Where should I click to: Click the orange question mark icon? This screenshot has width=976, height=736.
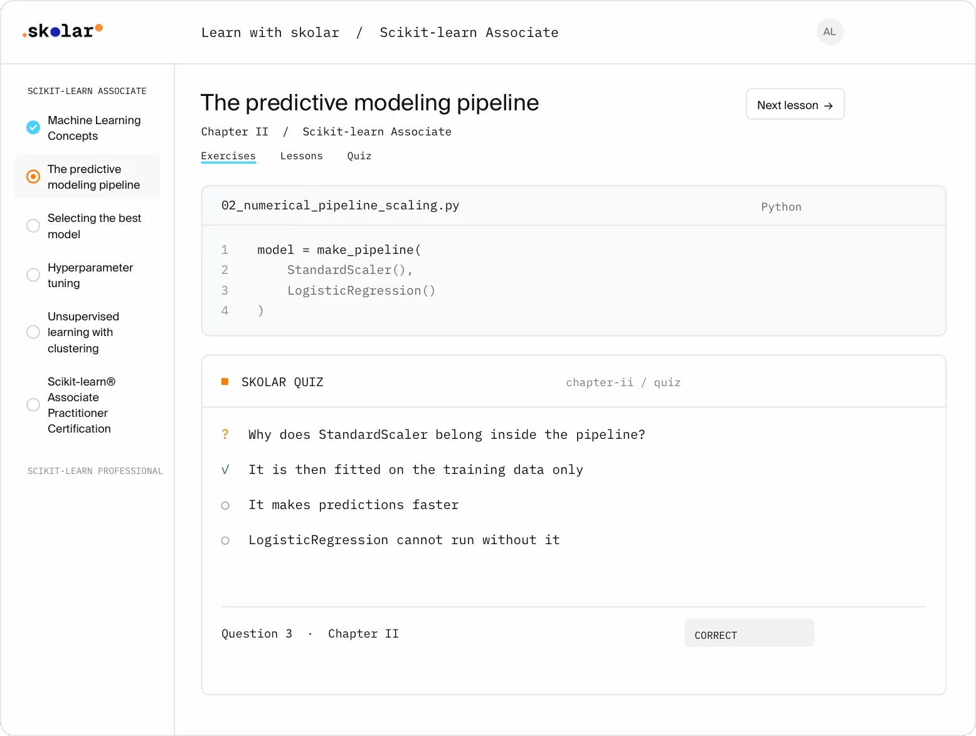pyautogui.click(x=225, y=434)
